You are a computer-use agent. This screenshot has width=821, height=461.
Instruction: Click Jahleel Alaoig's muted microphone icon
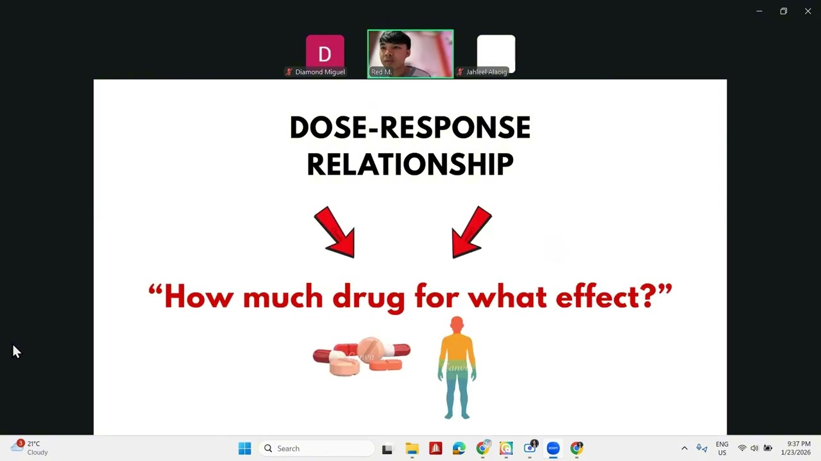coord(460,72)
